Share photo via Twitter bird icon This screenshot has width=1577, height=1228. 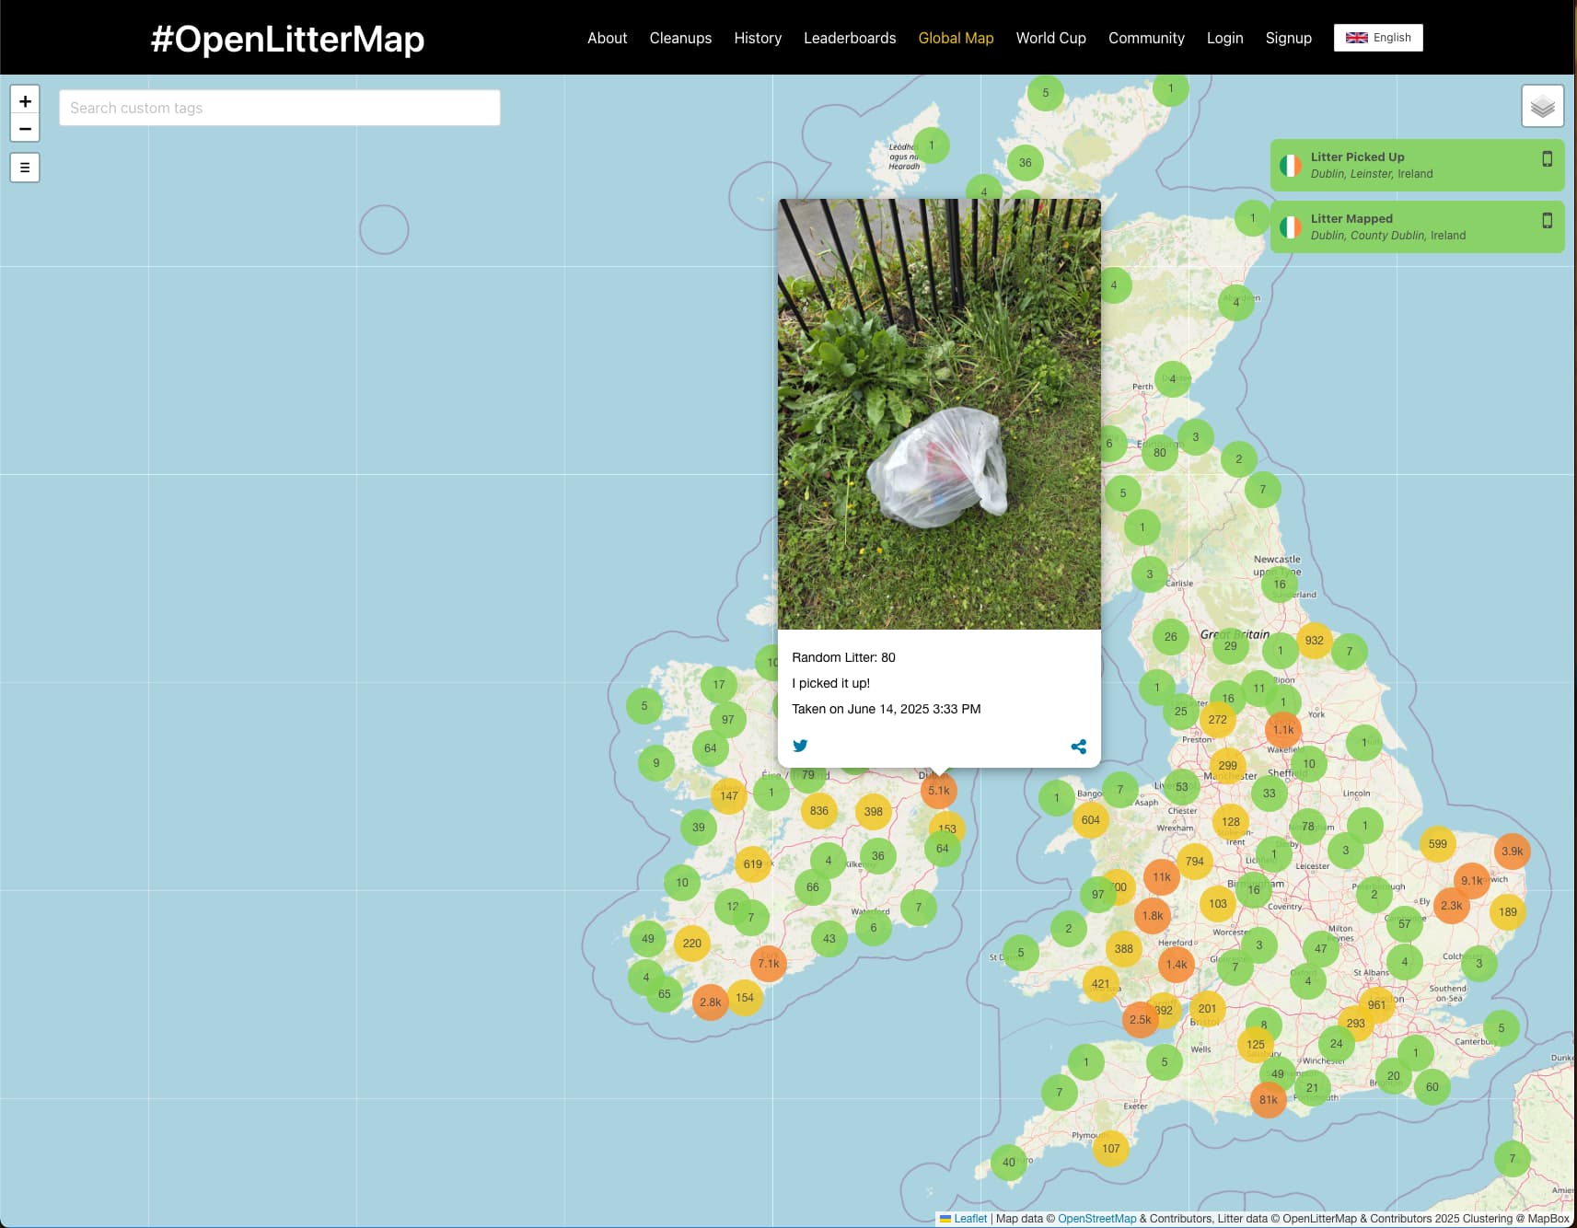(800, 746)
